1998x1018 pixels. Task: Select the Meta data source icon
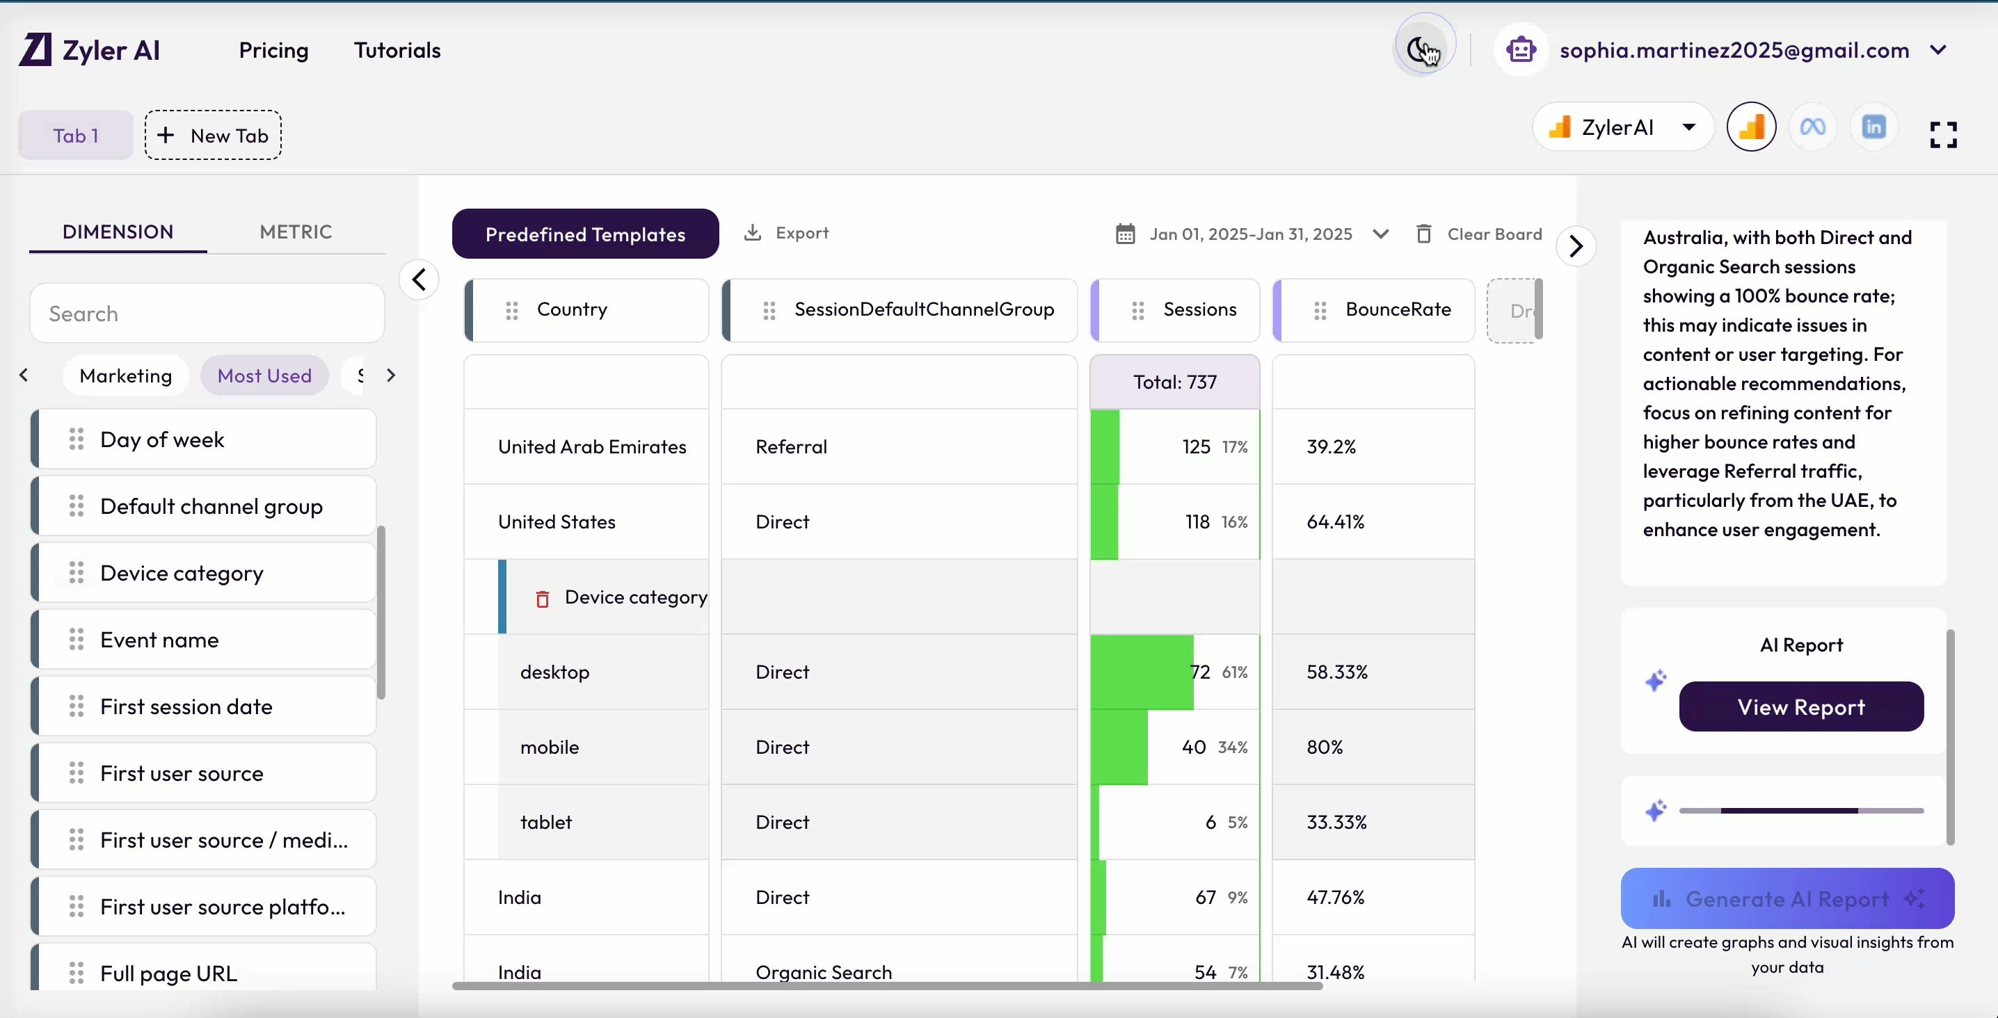[x=1812, y=127]
